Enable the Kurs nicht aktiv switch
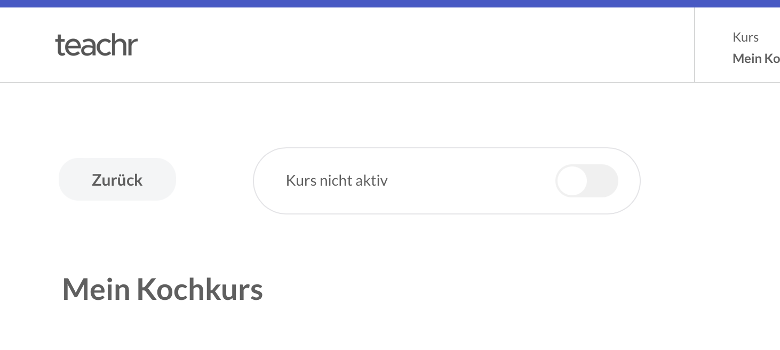Image resolution: width=780 pixels, height=350 pixels. coord(586,181)
